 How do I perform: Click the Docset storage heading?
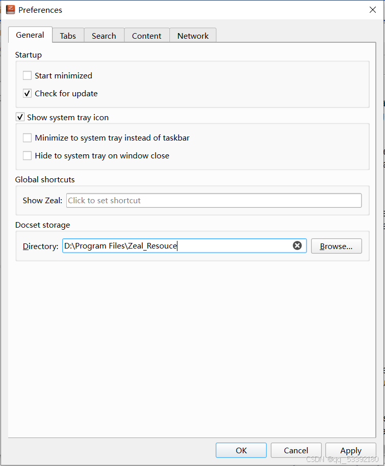point(42,225)
